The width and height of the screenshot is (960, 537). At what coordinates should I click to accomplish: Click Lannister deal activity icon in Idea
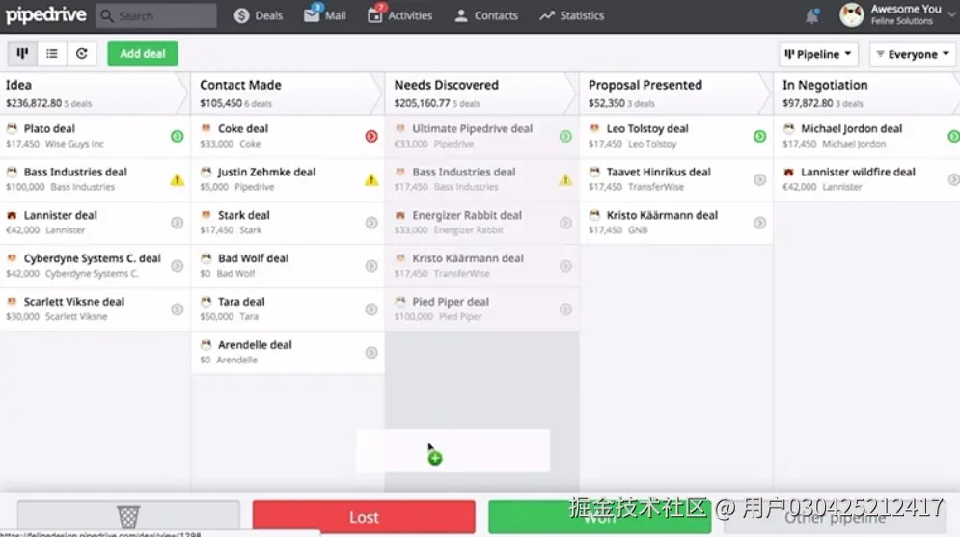[177, 224]
